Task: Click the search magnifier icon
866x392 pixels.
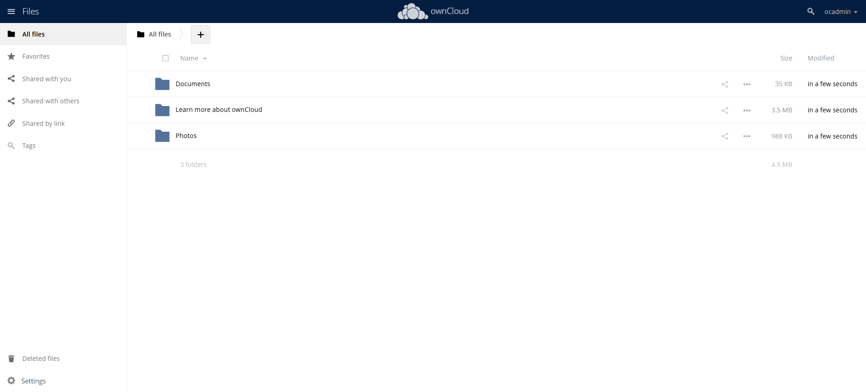Action: 811,11
